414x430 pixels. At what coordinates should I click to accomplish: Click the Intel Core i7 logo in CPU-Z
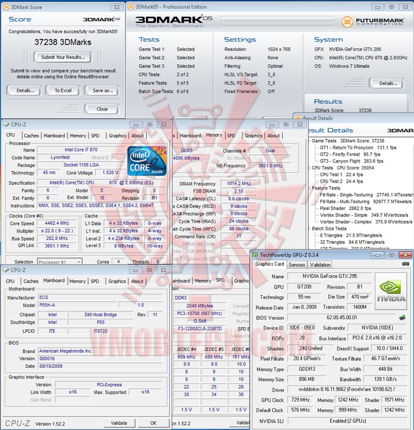pos(147,161)
